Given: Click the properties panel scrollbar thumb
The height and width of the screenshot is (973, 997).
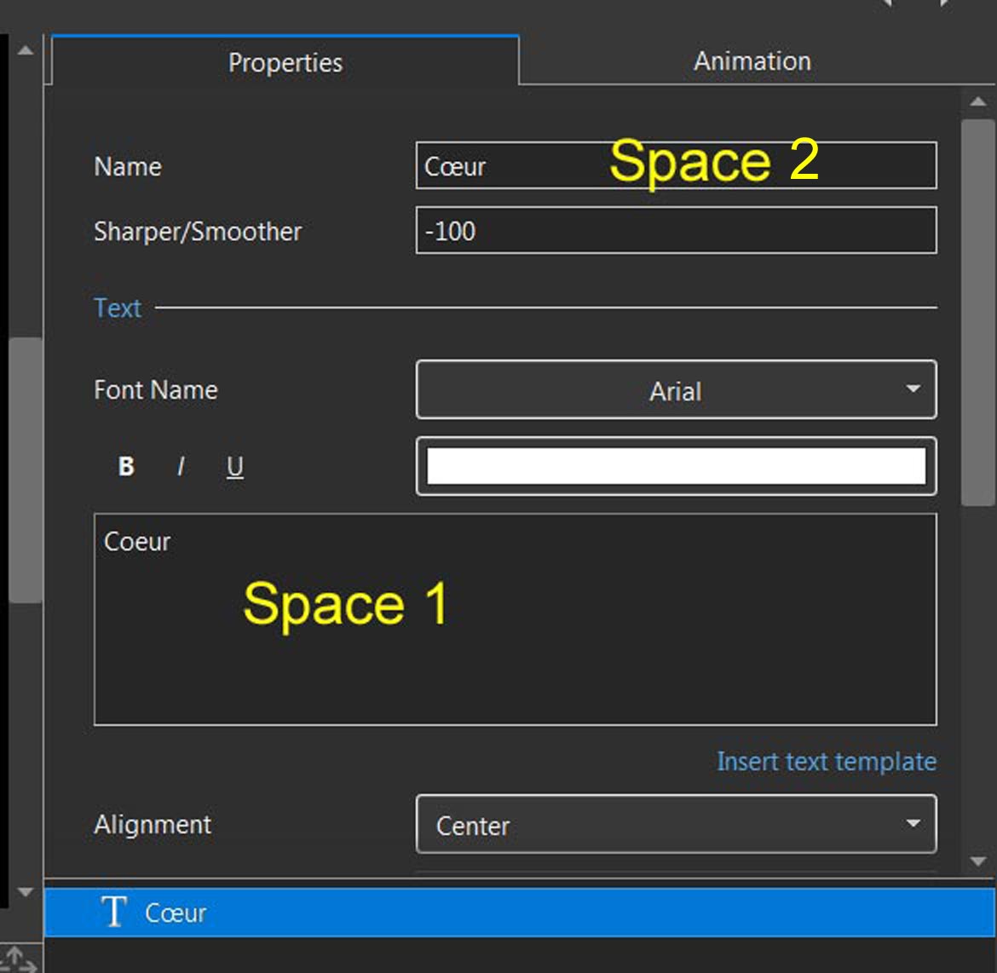Looking at the screenshot, I should point(978,312).
